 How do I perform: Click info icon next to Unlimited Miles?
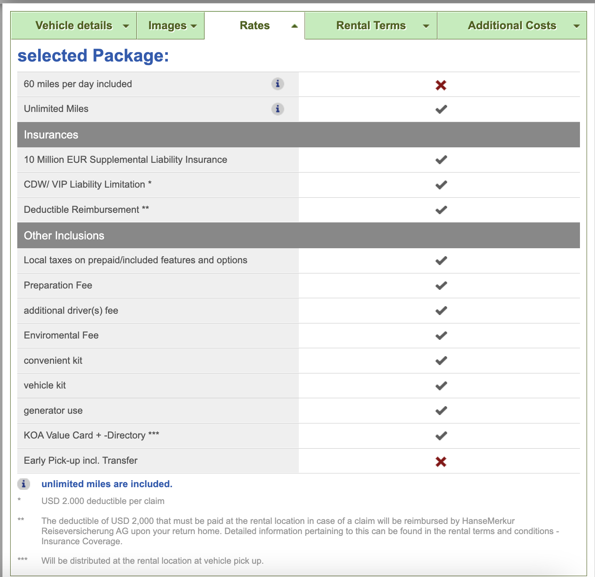[x=278, y=109]
